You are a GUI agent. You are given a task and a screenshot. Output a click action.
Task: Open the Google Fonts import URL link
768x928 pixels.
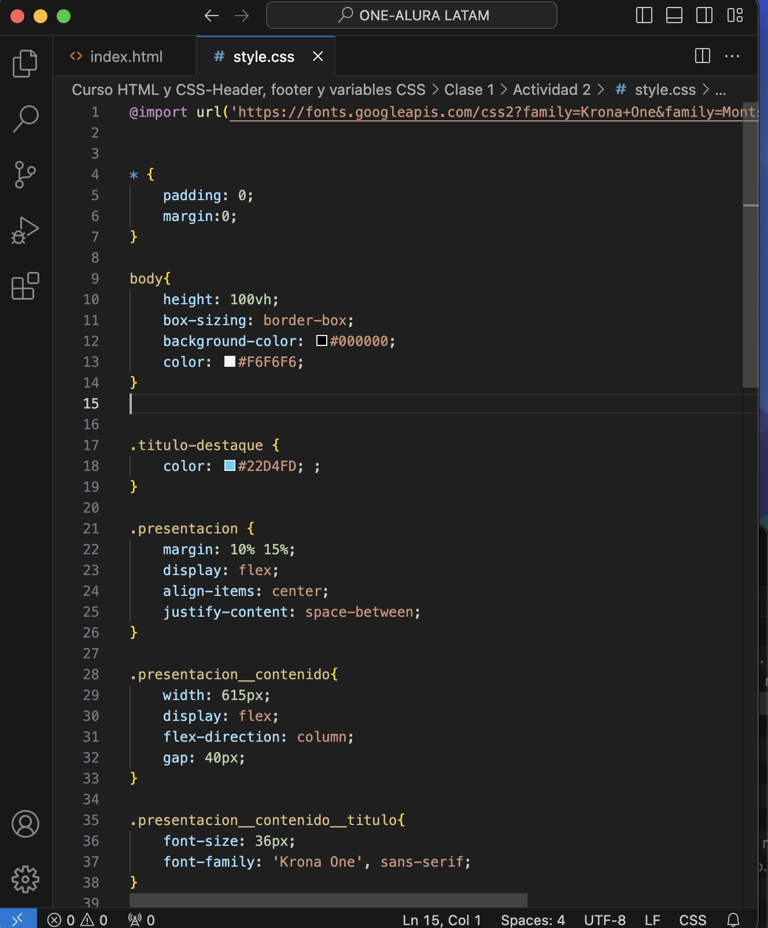coord(494,112)
